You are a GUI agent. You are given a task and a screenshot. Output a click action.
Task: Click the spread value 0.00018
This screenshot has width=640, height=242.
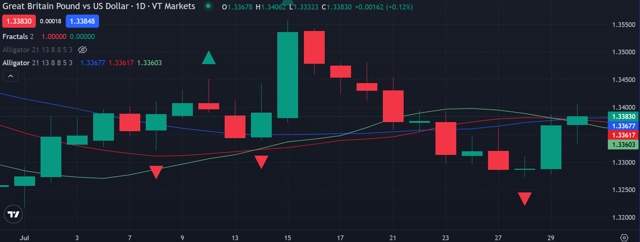(x=51, y=21)
